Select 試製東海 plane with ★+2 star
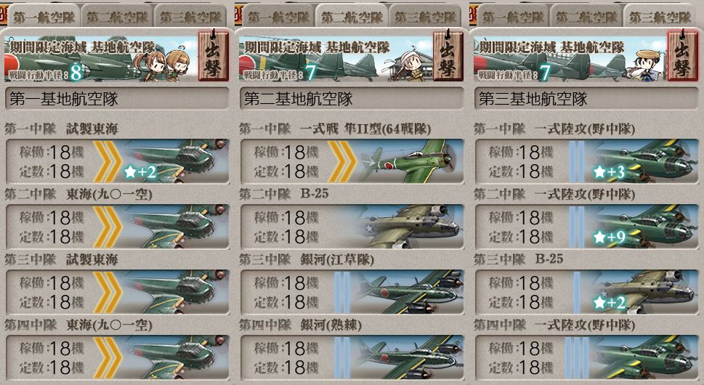 (117, 161)
